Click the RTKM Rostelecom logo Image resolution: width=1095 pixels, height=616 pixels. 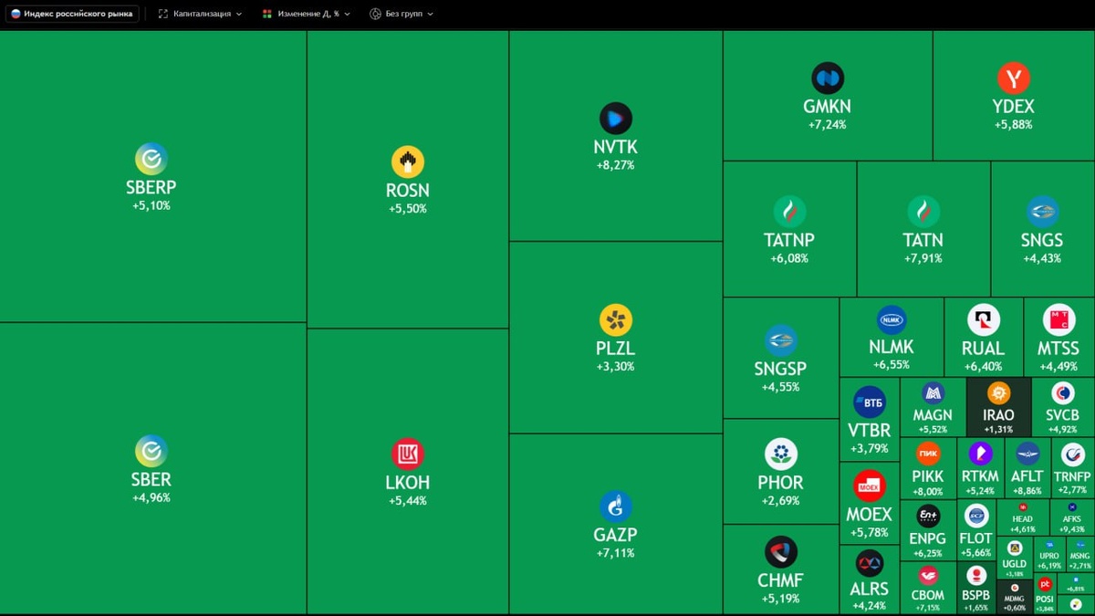pos(981,454)
